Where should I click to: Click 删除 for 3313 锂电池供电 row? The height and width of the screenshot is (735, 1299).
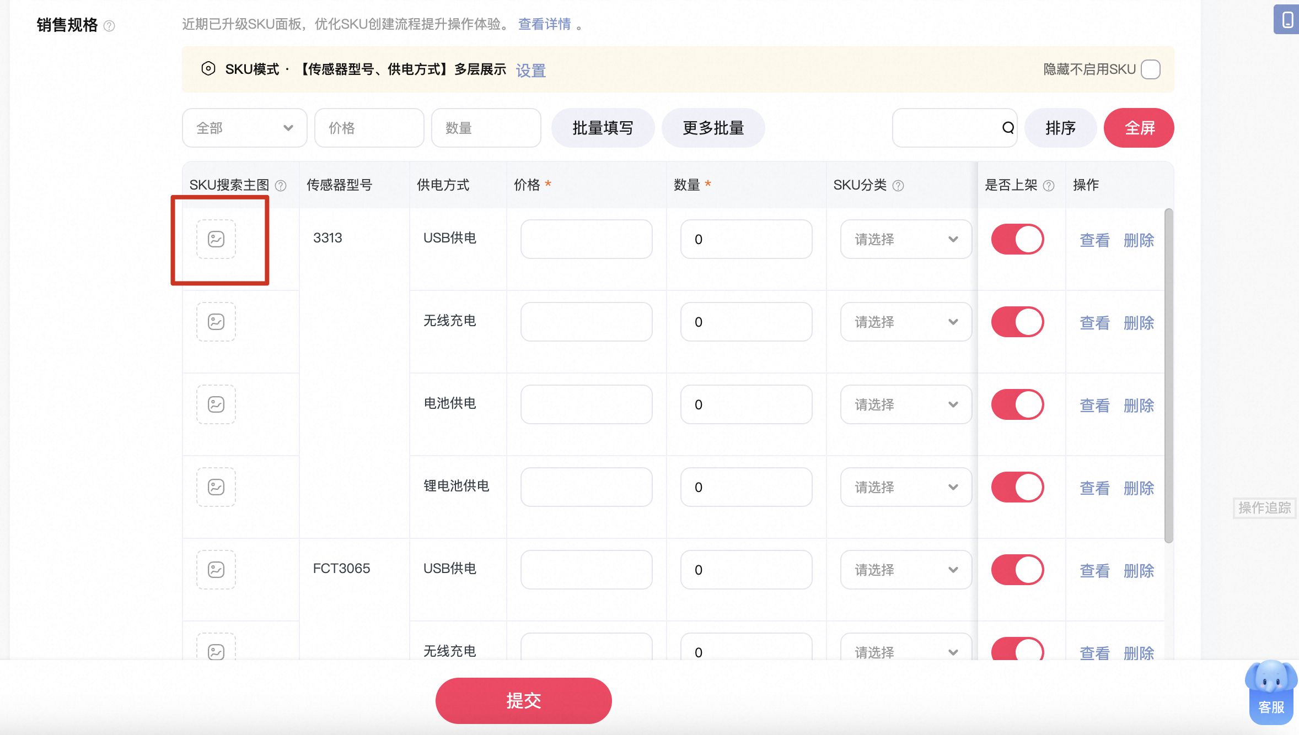1139,488
